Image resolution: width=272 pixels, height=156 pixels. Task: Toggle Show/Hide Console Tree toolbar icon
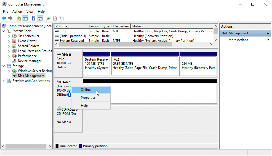(25, 18)
